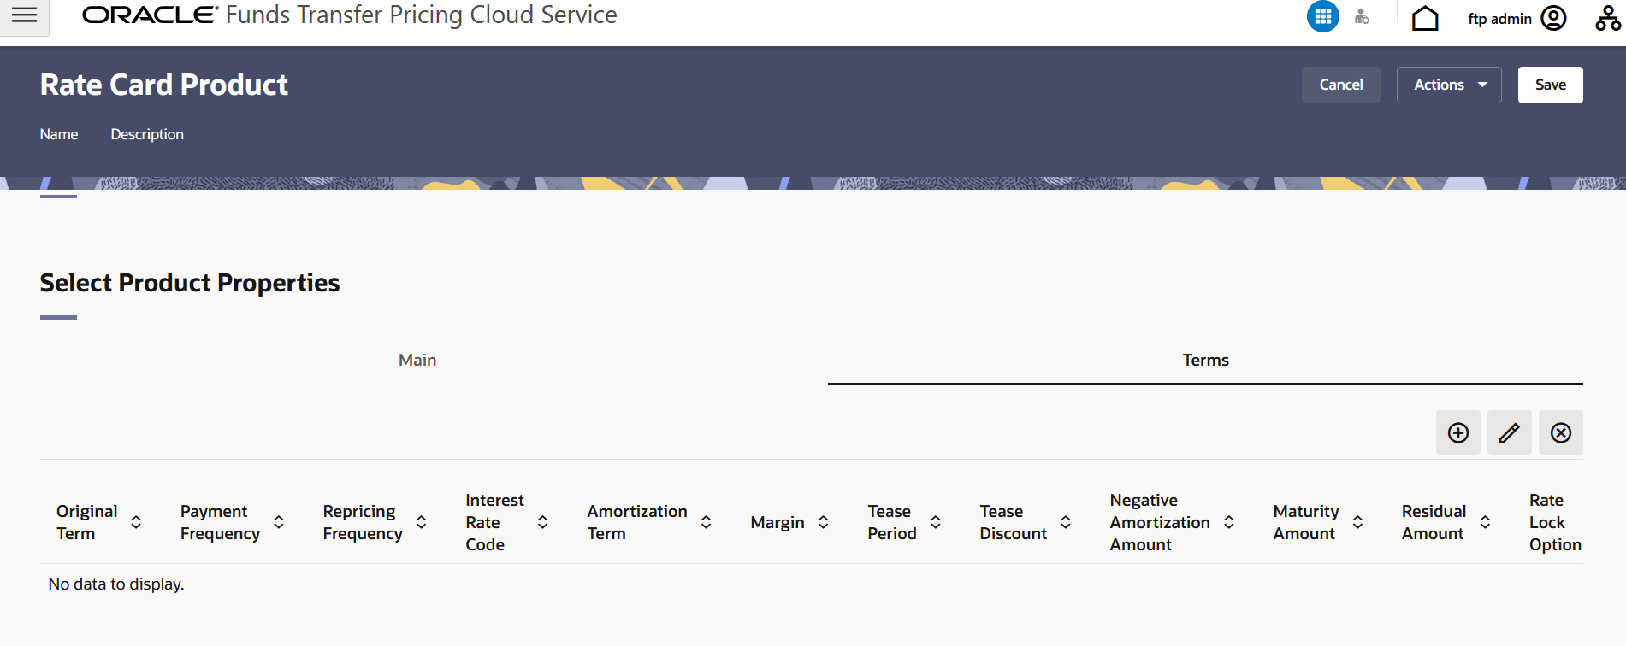Image resolution: width=1626 pixels, height=646 pixels.
Task: Expand the Actions dropdown menu
Action: (x=1449, y=85)
